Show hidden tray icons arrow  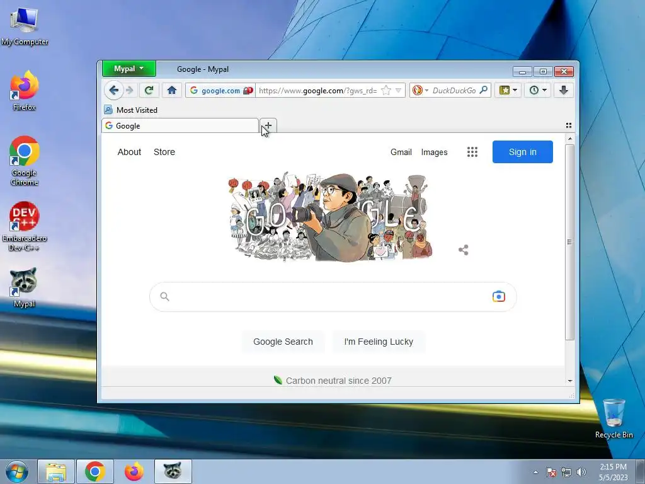coord(535,471)
